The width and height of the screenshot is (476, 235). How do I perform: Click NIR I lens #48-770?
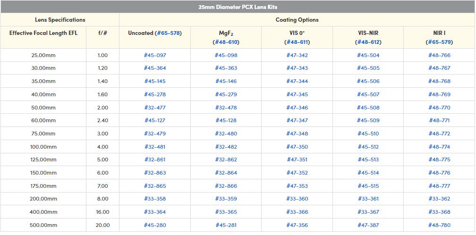point(439,108)
